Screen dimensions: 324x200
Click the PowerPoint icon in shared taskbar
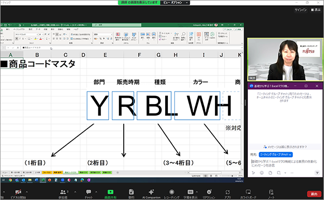click(49, 180)
